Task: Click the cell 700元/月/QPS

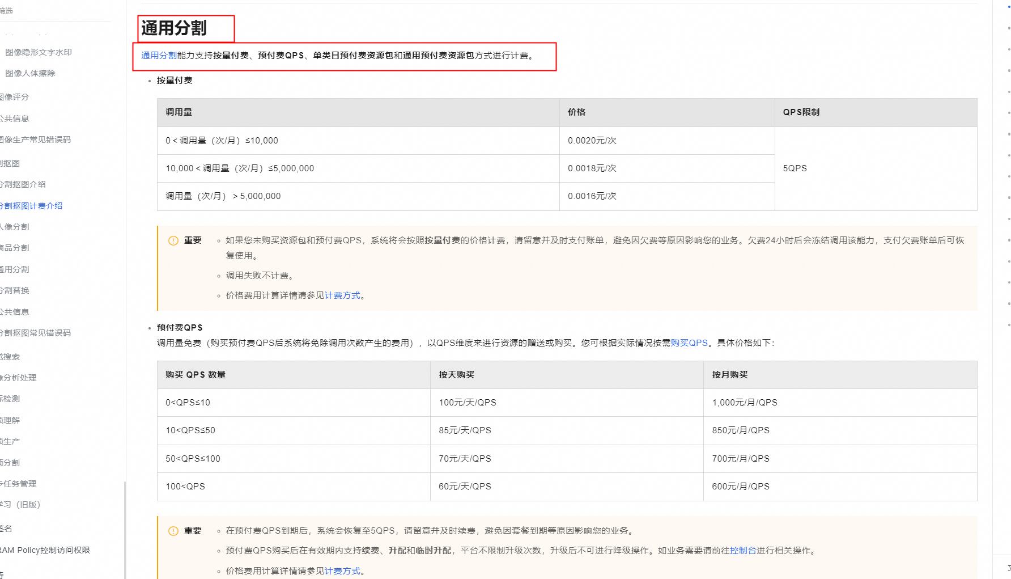Action: [x=840, y=459]
